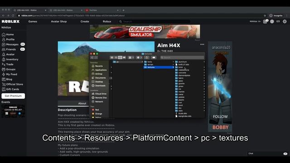This screenshot has height=163, width=290.
Task: Open the Chat panel
Action: pyautogui.click(x=268, y=153)
